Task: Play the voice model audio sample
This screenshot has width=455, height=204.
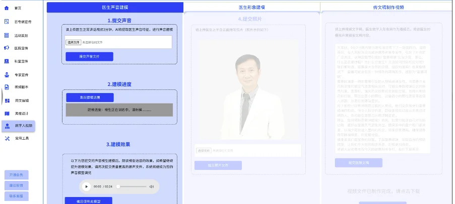Action: coord(86,186)
